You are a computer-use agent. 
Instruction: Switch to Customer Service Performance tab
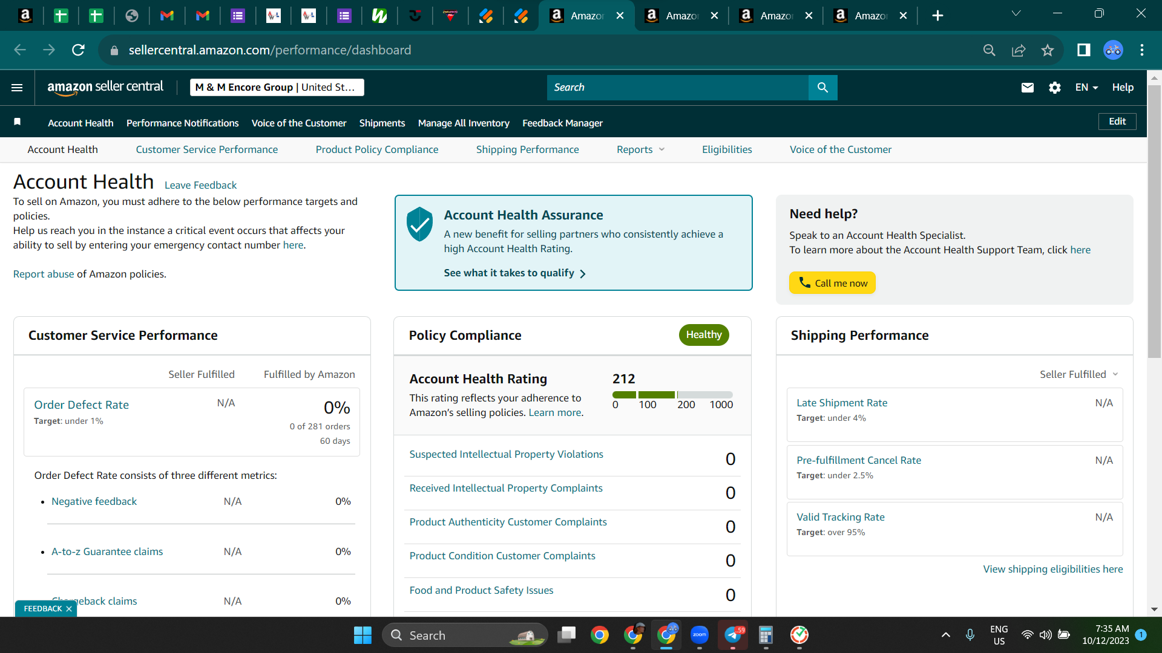click(207, 149)
